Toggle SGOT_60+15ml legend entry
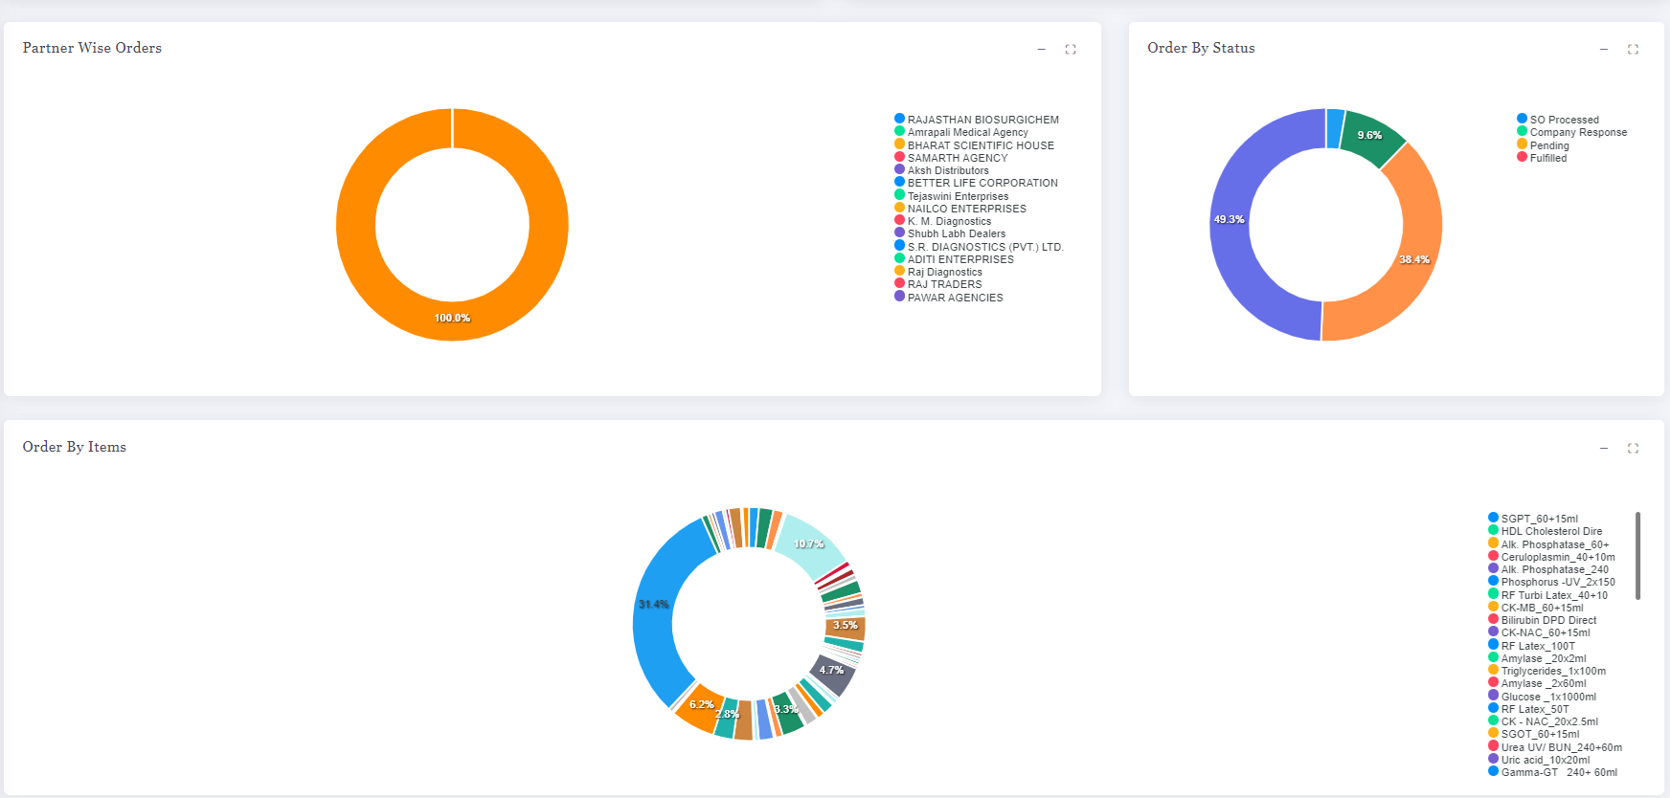Screen dimensions: 1670x798 [x=1534, y=734]
